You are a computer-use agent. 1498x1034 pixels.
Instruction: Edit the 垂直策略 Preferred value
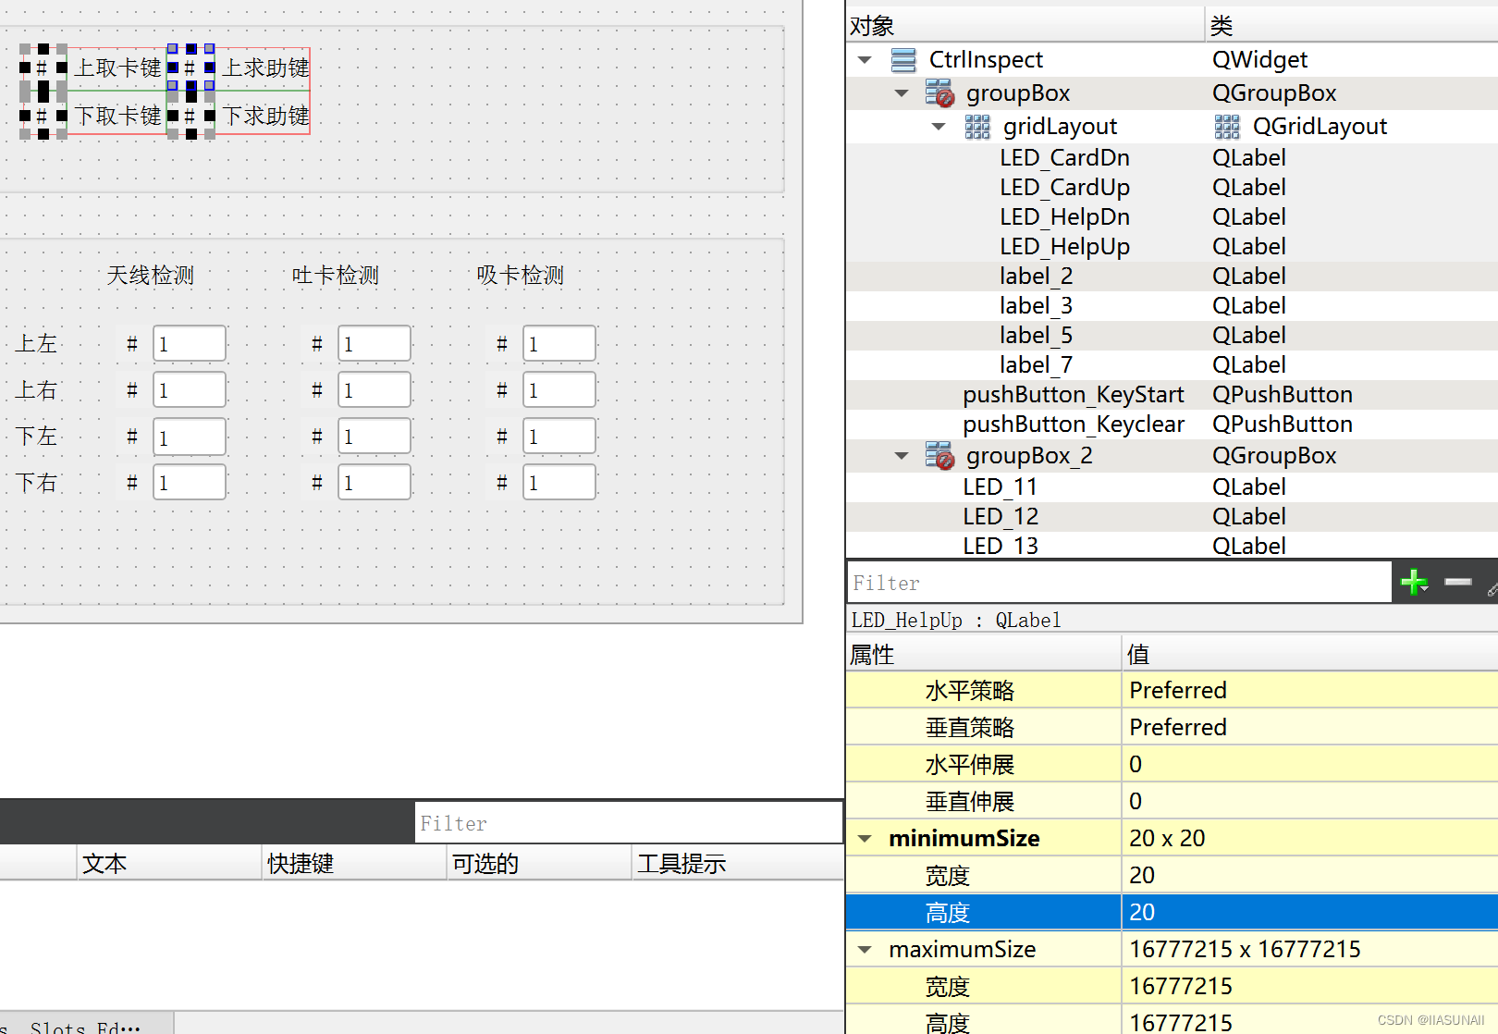click(1310, 728)
